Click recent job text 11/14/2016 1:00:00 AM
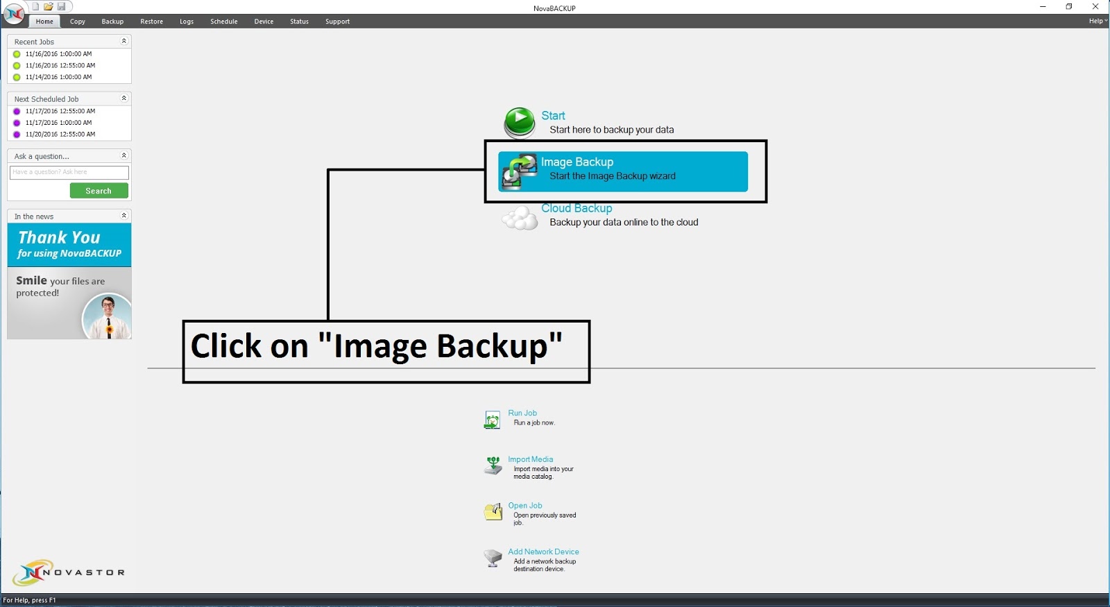 coord(58,77)
